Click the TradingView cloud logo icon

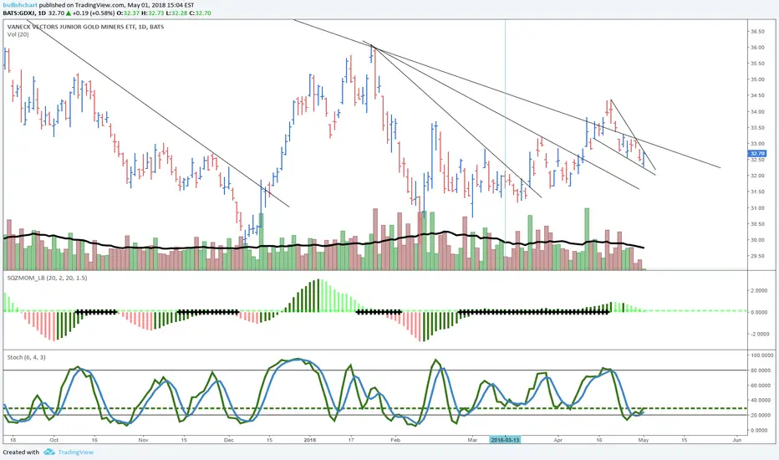tap(49, 452)
